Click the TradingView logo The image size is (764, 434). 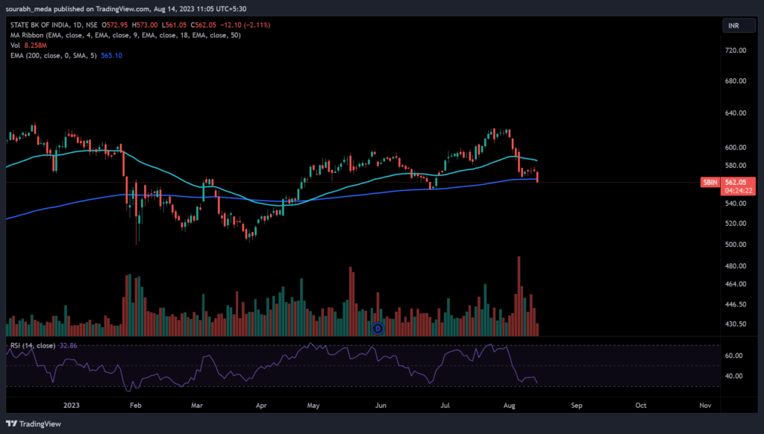pyautogui.click(x=34, y=424)
